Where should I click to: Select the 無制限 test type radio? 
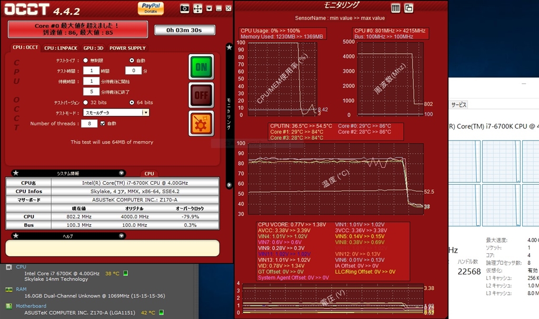tap(86, 61)
